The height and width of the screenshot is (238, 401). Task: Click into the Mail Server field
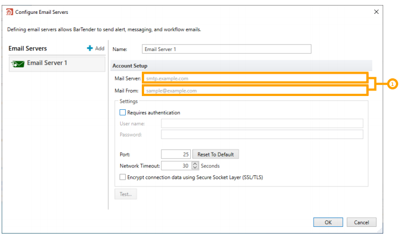coord(255,78)
